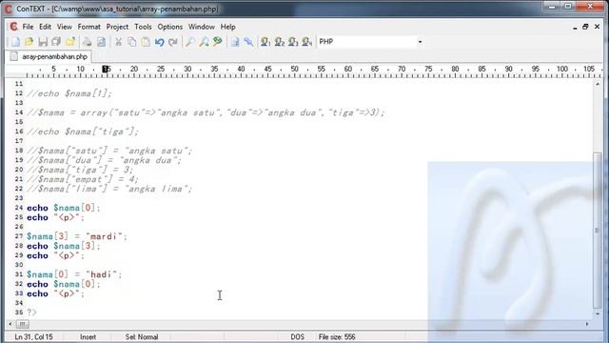The height and width of the screenshot is (343, 609).
Task: Open the Tools menu
Action: point(143,27)
